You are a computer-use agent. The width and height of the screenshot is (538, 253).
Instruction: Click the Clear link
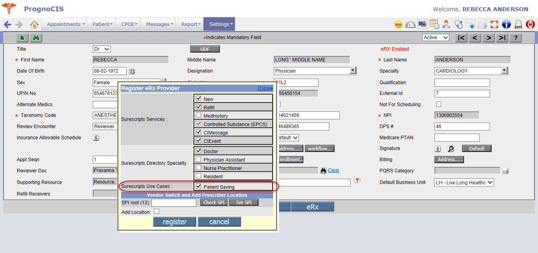click(x=333, y=170)
